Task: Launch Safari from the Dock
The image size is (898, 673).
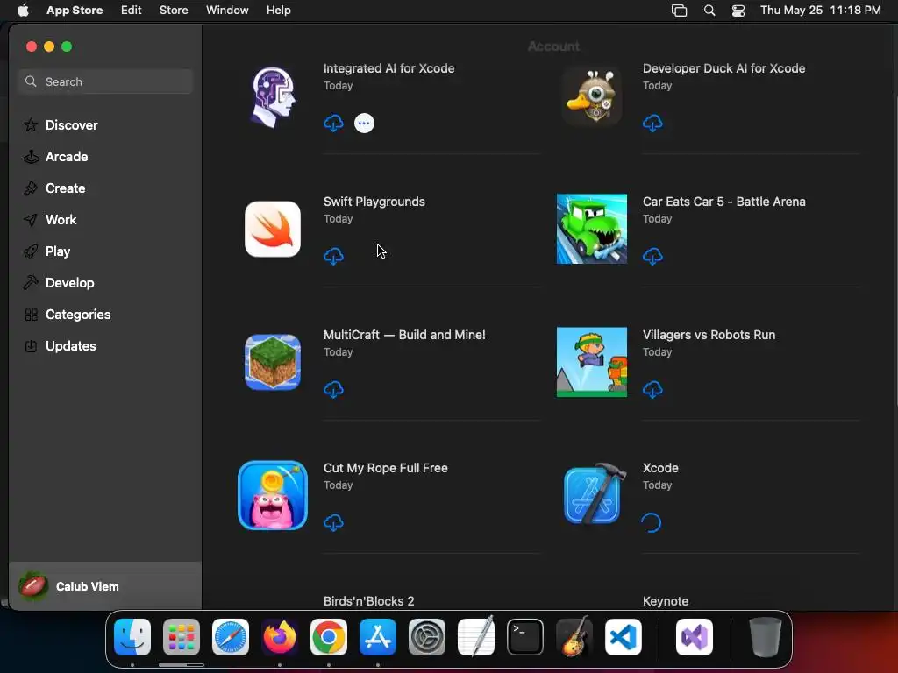Action: (x=231, y=637)
